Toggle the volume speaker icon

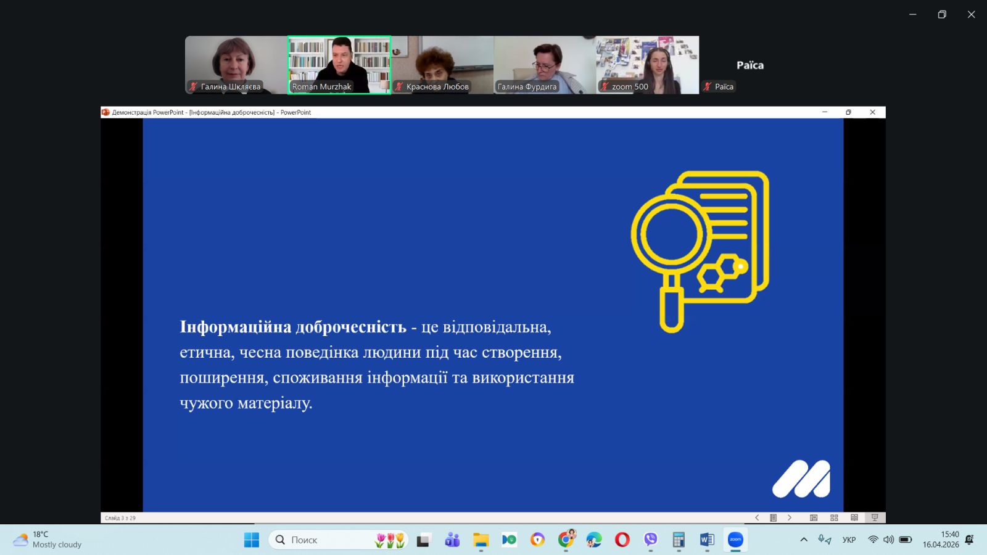[888, 540]
